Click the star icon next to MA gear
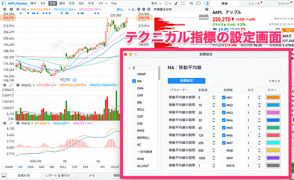This screenshot has height=180, width=294. pos(11,9)
